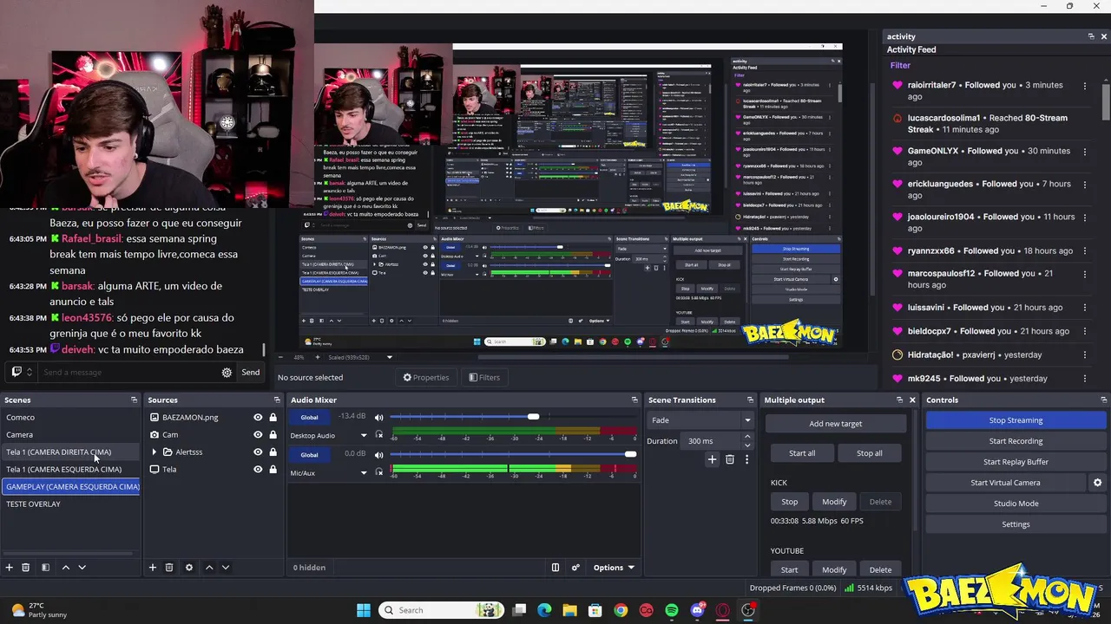Mute Desktop Audio speaker icon
The image size is (1111, 624).
click(x=378, y=417)
